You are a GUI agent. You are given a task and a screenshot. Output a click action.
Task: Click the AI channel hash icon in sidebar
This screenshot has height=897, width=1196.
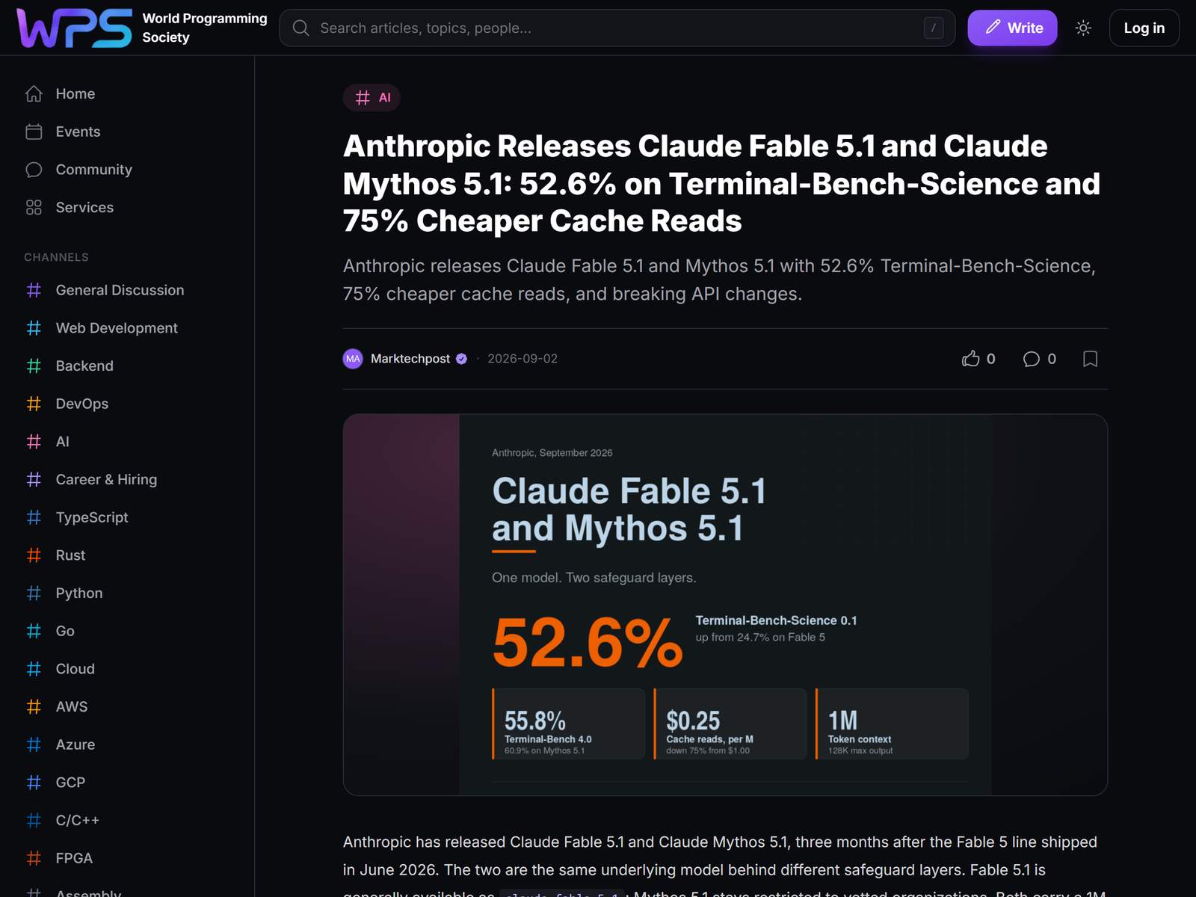pyautogui.click(x=34, y=442)
